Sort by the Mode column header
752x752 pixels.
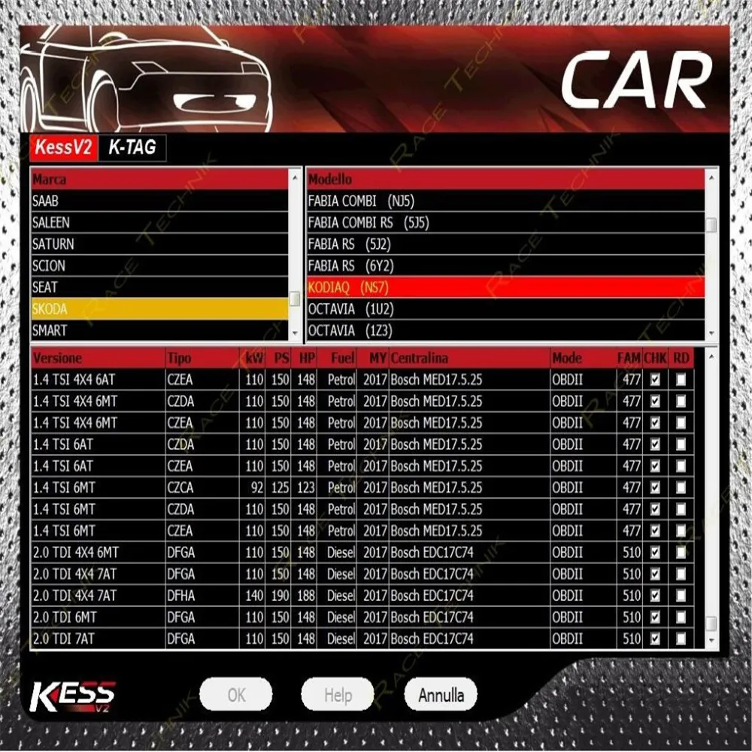tap(584, 358)
